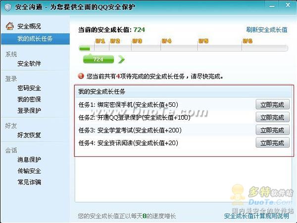Click the W6 level marker
Image resolution: width=297 pixels, height=223 pixels.
(247, 41)
